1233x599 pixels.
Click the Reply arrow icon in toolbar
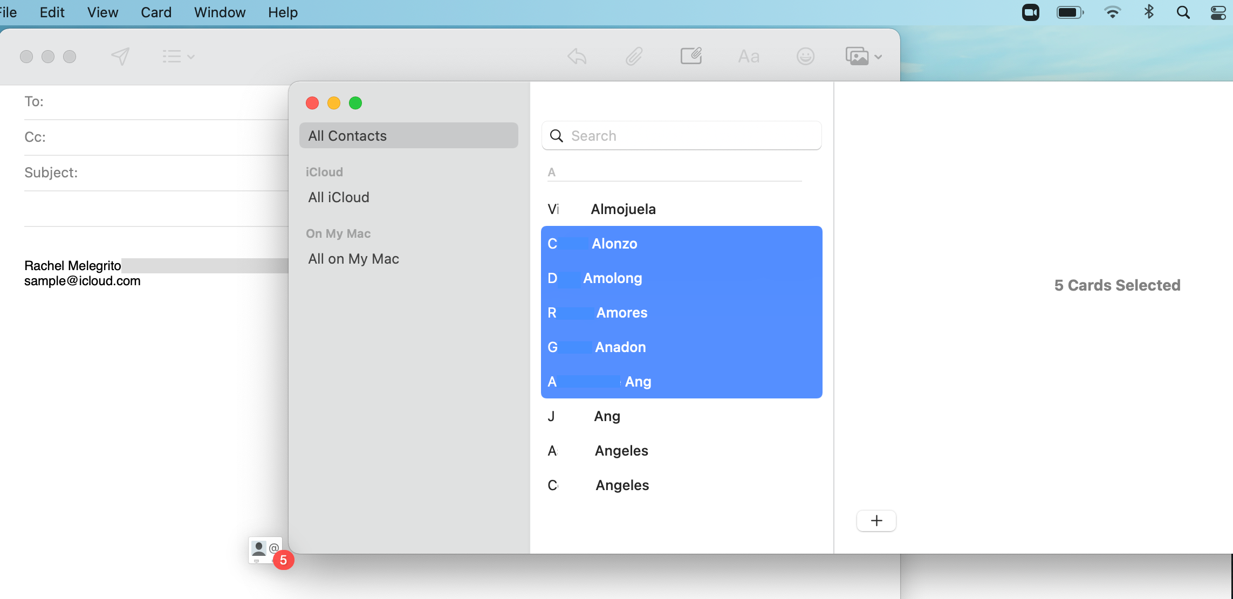pos(577,56)
